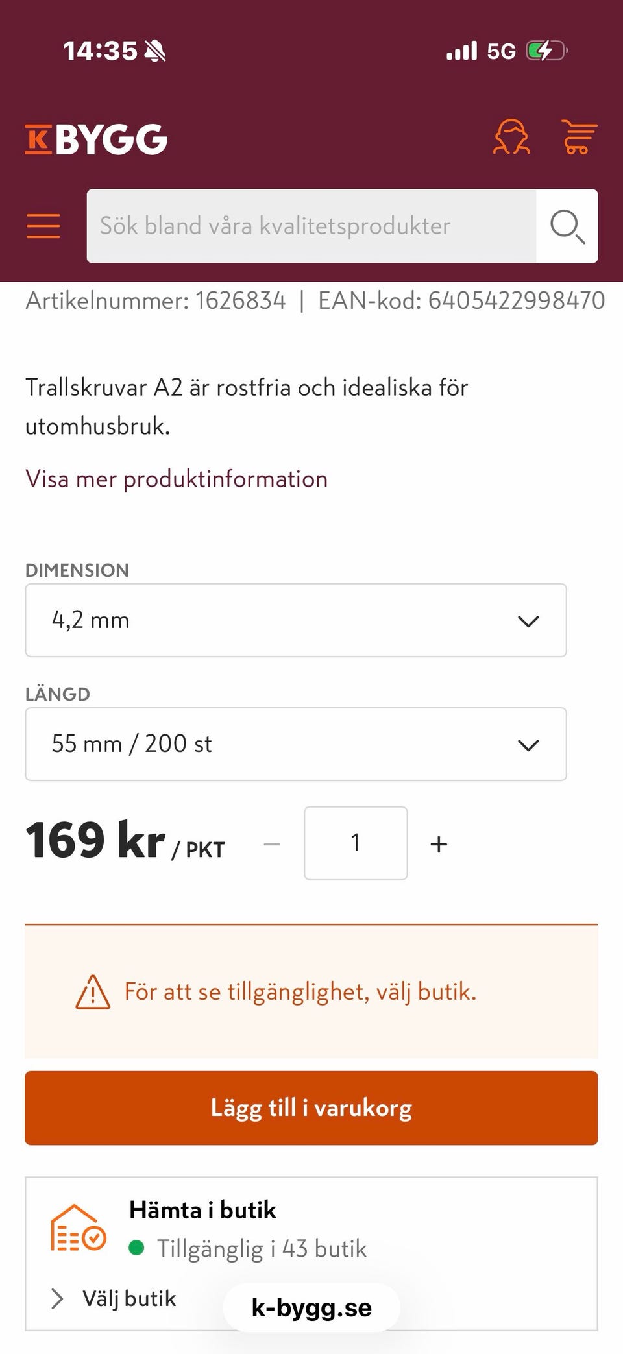Screen dimensions: 623x1354
Task: Open the hamburger menu
Action: coord(43,226)
